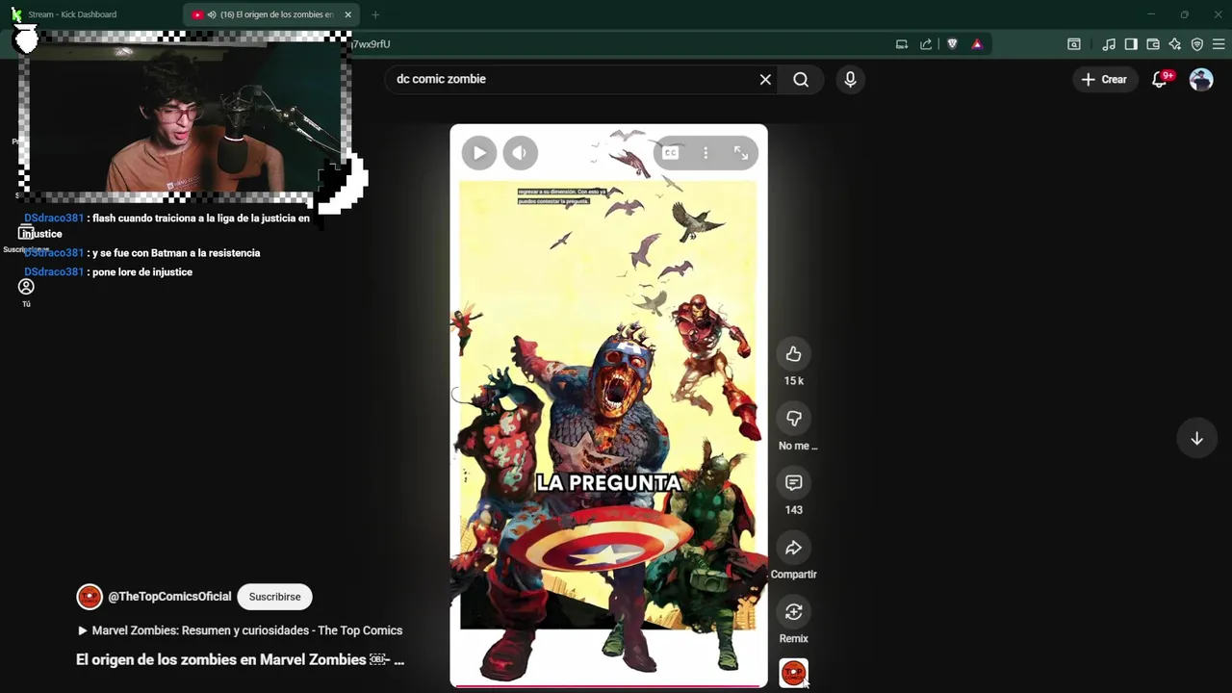The width and height of the screenshot is (1232, 693).
Task: Share the video via Compartir
Action: click(x=793, y=548)
